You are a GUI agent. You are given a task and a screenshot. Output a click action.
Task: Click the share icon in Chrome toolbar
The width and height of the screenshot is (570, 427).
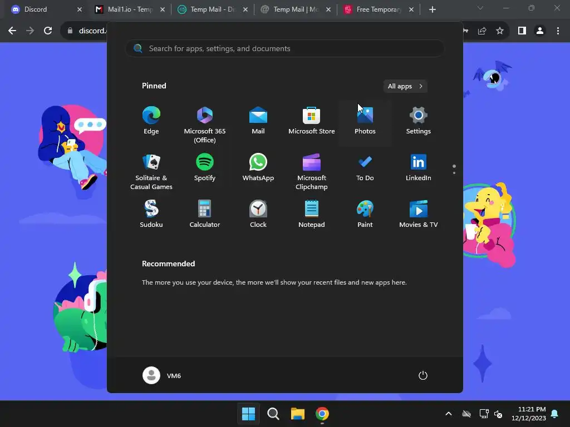482,31
